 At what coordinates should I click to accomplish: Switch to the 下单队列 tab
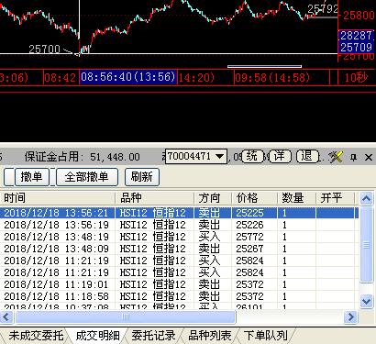tap(266, 336)
